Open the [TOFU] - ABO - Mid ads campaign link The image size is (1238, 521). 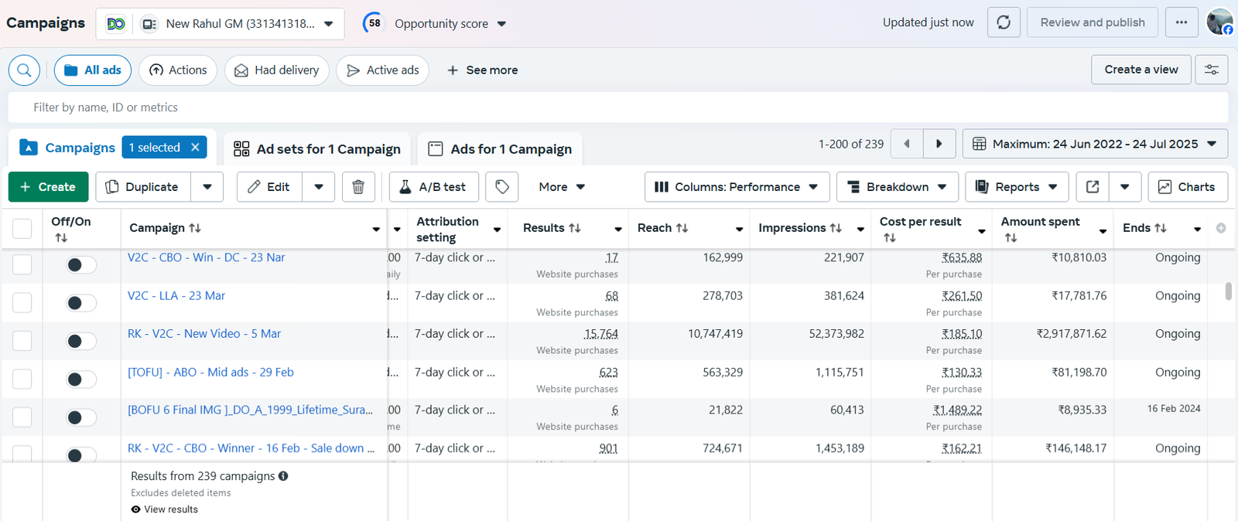pos(210,372)
